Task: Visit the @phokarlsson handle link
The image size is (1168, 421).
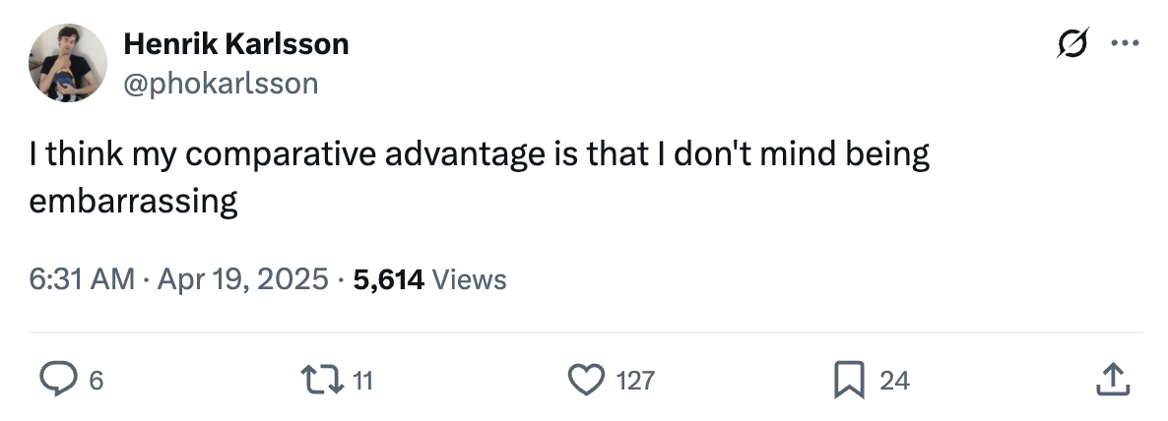Action: pos(221,83)
